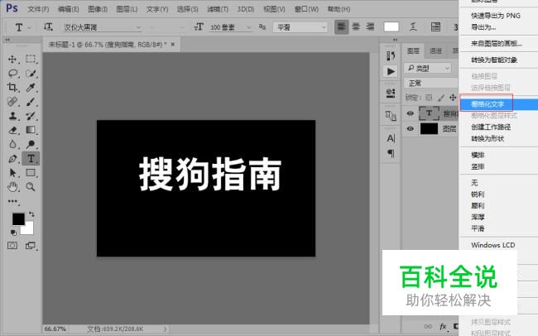This screenshot has height=336, width=538.
Task: Select the Eyedropper tool
Action: coord(31,88)
